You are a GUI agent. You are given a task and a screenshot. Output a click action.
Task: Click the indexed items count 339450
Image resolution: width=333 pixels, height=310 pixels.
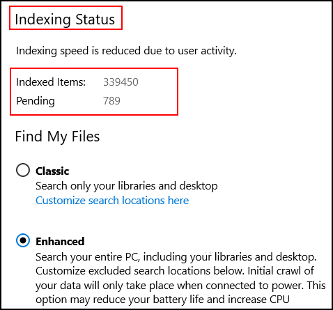point(121,82)
